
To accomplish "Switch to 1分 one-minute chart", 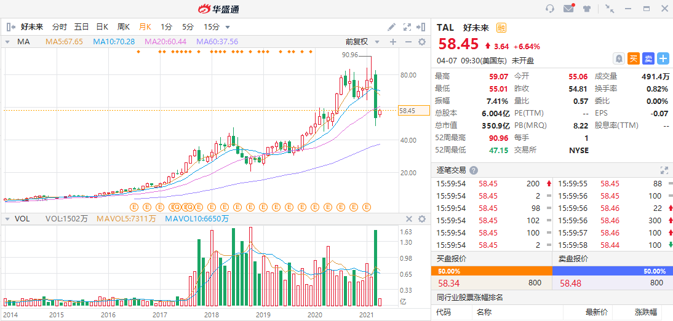I will click(x=166, y=27).
